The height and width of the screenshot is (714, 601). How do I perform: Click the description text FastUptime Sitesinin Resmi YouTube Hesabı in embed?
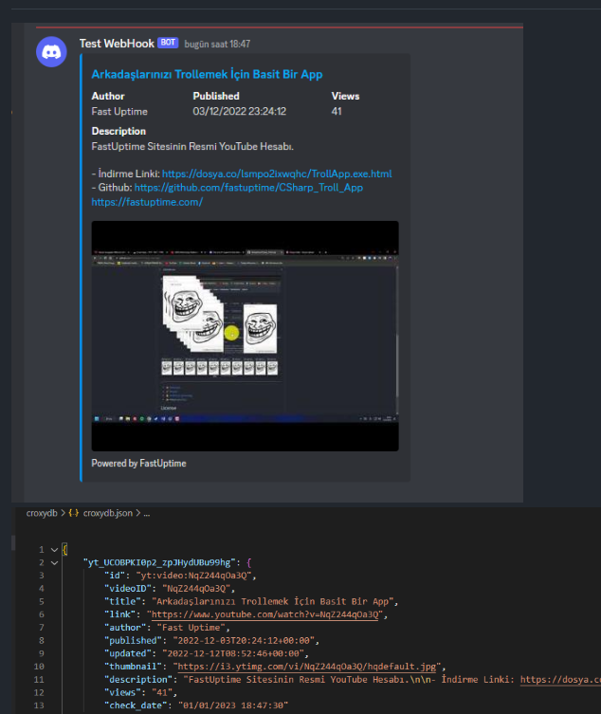coord(192,147)
